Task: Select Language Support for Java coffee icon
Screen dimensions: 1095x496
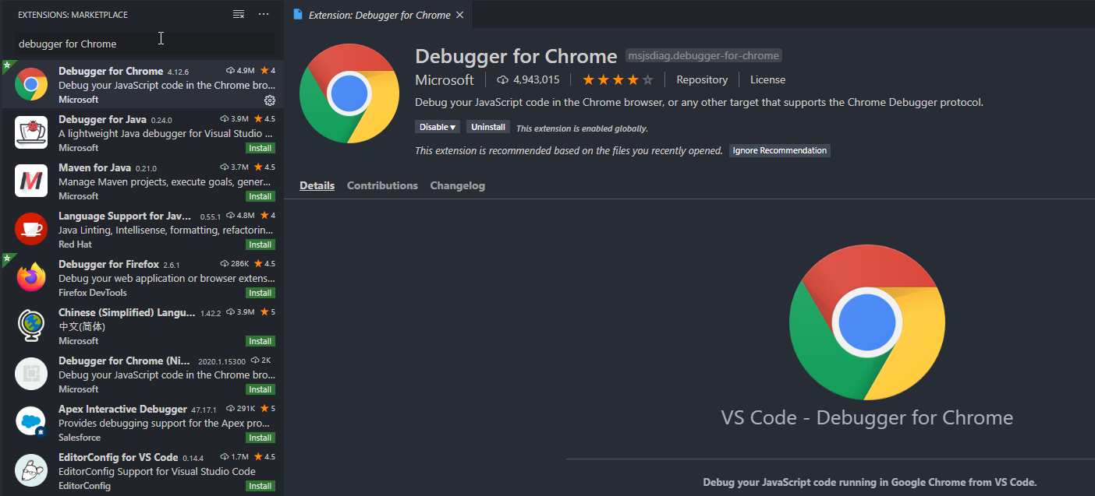Action: pyautogui.click(x=31, y=229)
